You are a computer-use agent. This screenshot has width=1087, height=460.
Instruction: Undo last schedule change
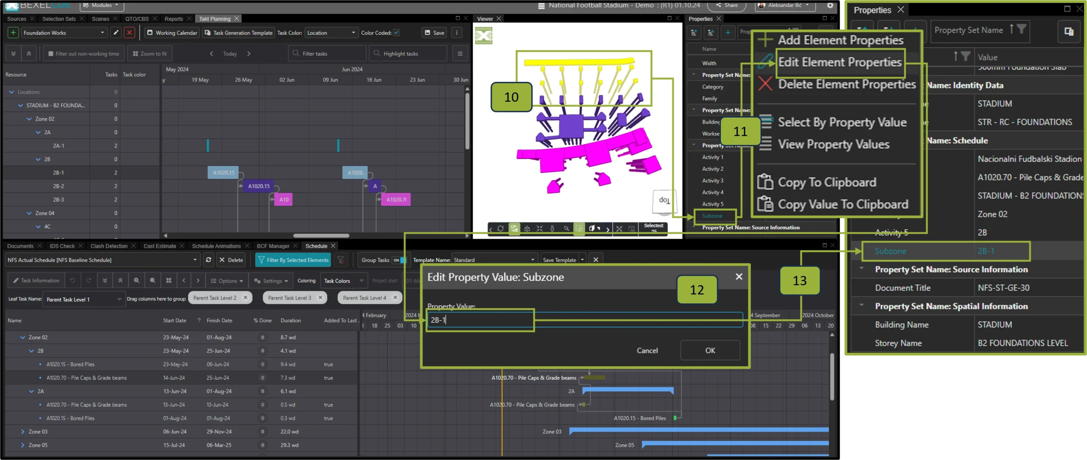pyautogui.click(x=73, y=281)
